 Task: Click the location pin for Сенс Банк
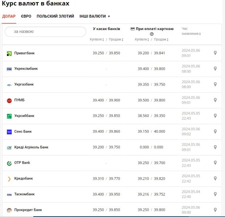[215, 132]
